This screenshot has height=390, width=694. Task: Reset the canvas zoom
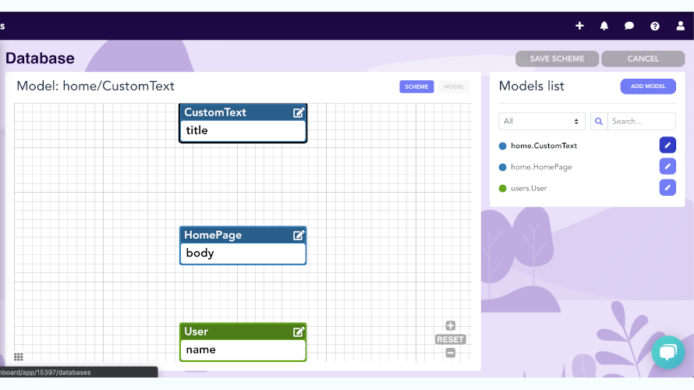(450, 339)
